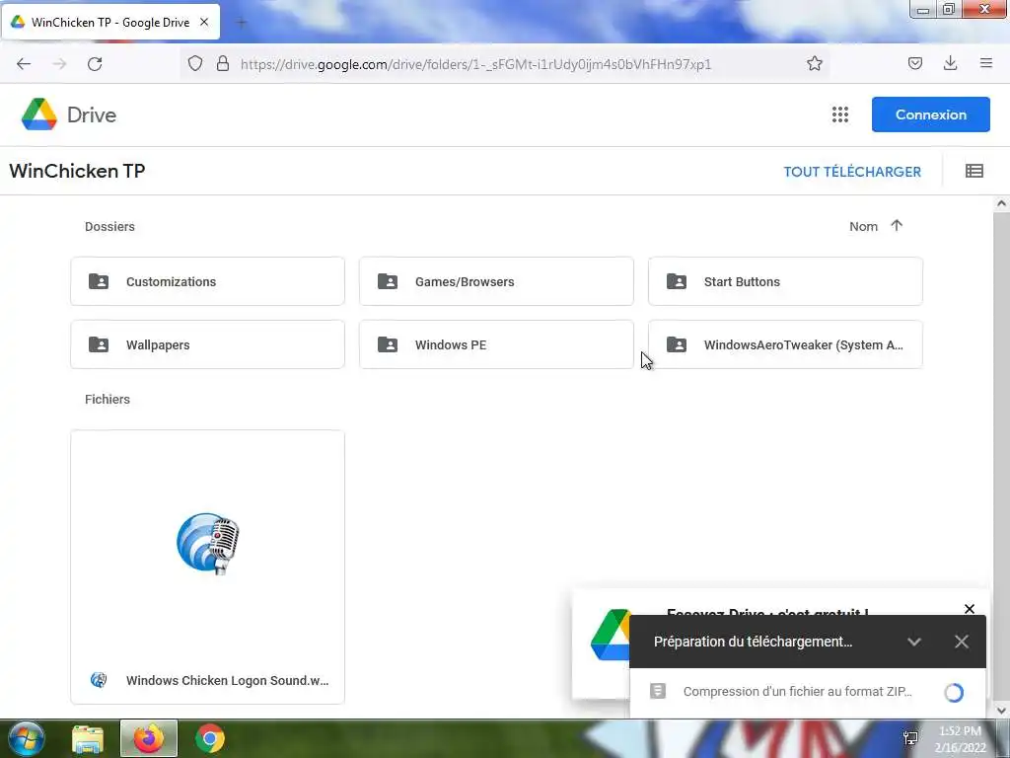Open a new browser tab
1010x758 pixels.
[242, 23]
